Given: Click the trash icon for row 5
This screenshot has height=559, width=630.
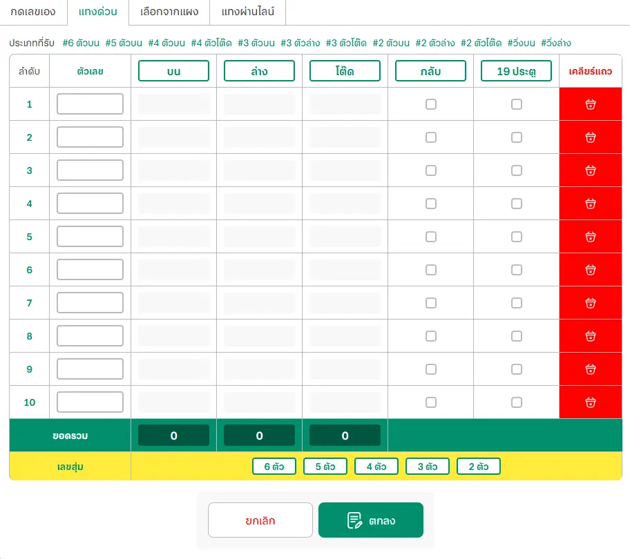Looking at the screenshot, I should click(x=591, y=237).
